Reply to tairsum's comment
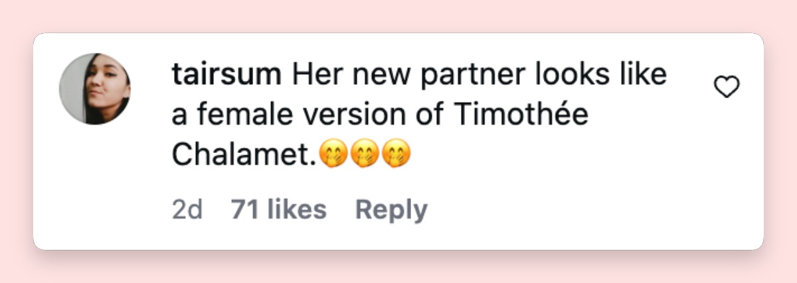The height and width of the screenshot is (283, 797). pyautogui.click(x=391, y=210)
